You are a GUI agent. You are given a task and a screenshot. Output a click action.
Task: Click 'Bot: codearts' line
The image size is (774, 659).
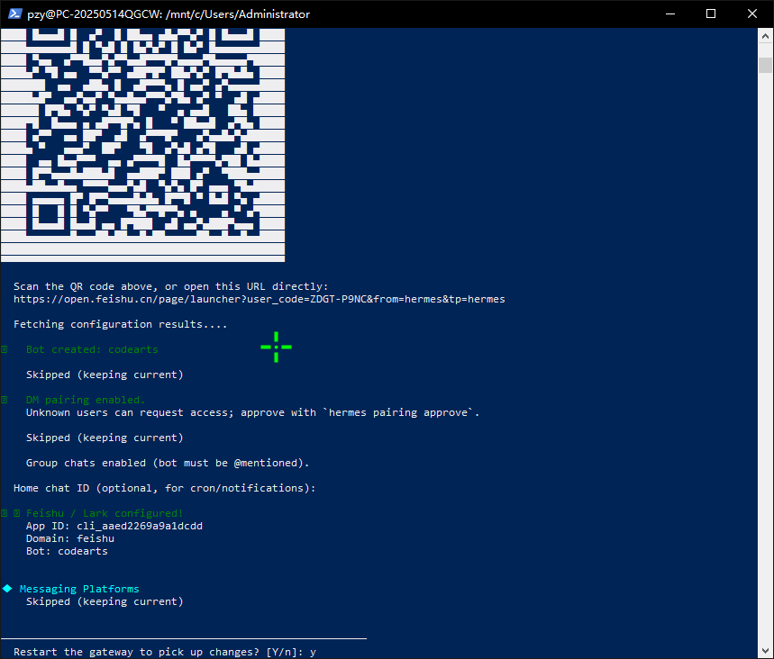[x=67, y=552]
